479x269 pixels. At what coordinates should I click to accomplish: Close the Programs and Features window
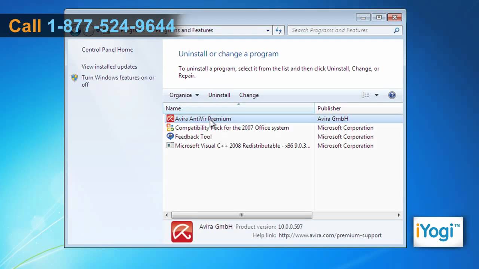point(395,17)
